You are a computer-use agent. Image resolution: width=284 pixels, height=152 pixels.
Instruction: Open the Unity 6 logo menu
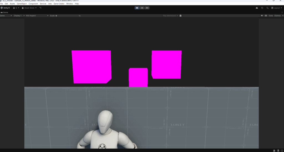(x=5, y=8)
